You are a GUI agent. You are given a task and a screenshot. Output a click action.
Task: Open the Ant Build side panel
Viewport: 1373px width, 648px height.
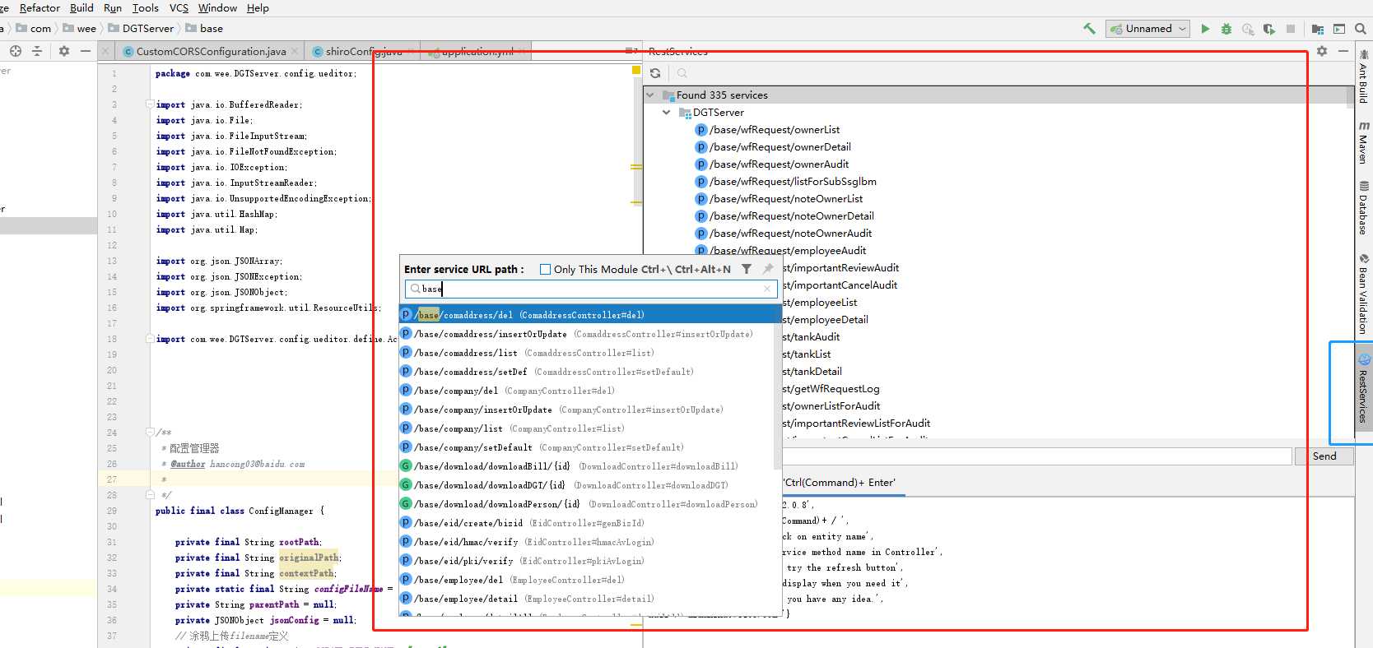click(x=1364, y=76)
